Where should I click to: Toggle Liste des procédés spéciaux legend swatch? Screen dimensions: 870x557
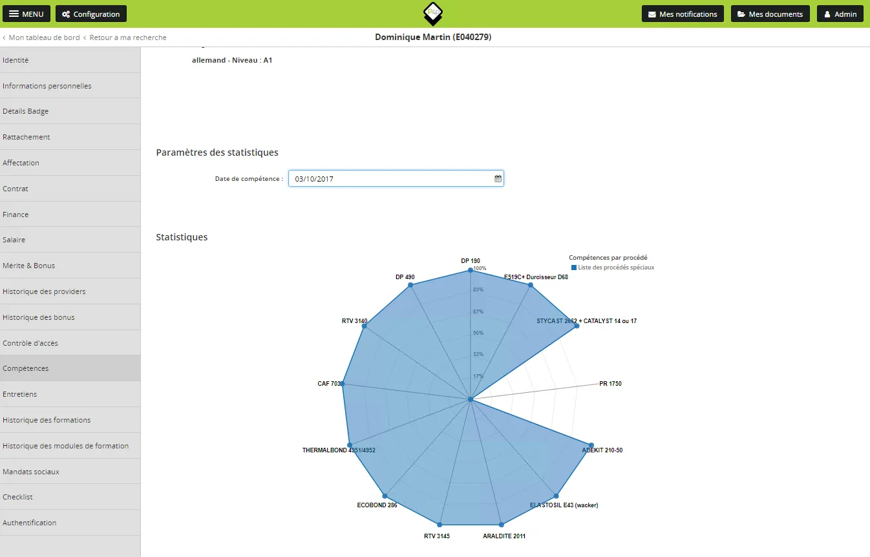pyautogui.click(x=574, y=268)
